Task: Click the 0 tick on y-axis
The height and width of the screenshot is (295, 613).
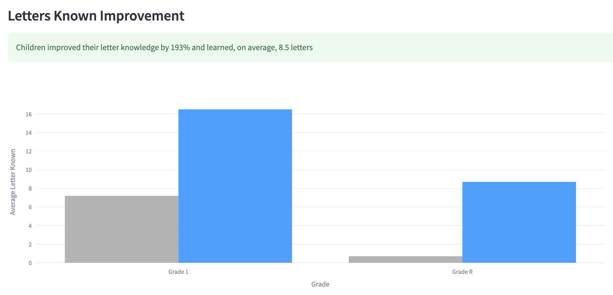Action: [x=30, y=263]
